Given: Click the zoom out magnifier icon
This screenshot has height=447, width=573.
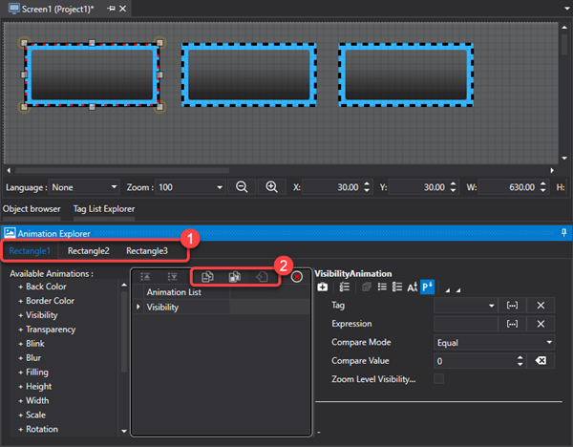Looking at the screenshot, I should click(242, 187).
